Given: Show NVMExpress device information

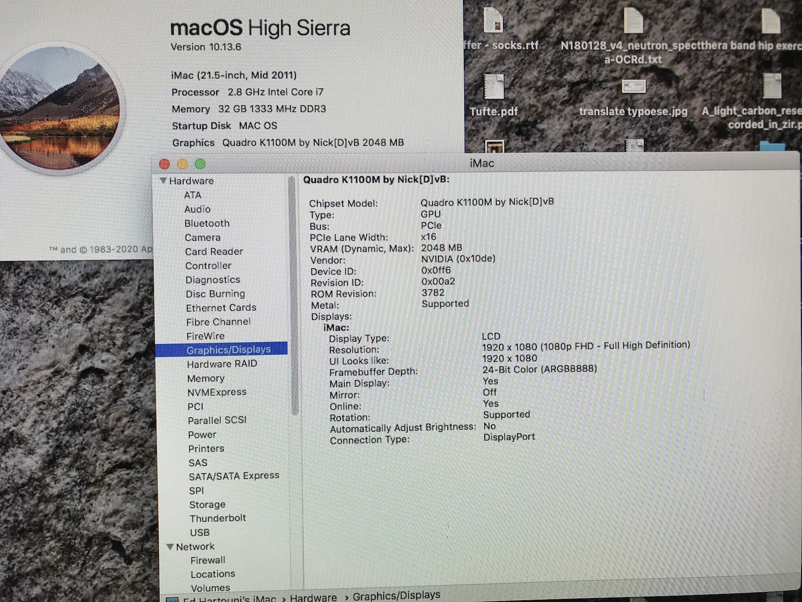Looking at the screenshot, I should pos(217,392).
